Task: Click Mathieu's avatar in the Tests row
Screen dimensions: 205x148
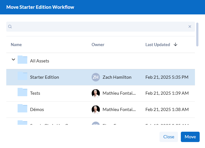Action: tap(96, 93)
